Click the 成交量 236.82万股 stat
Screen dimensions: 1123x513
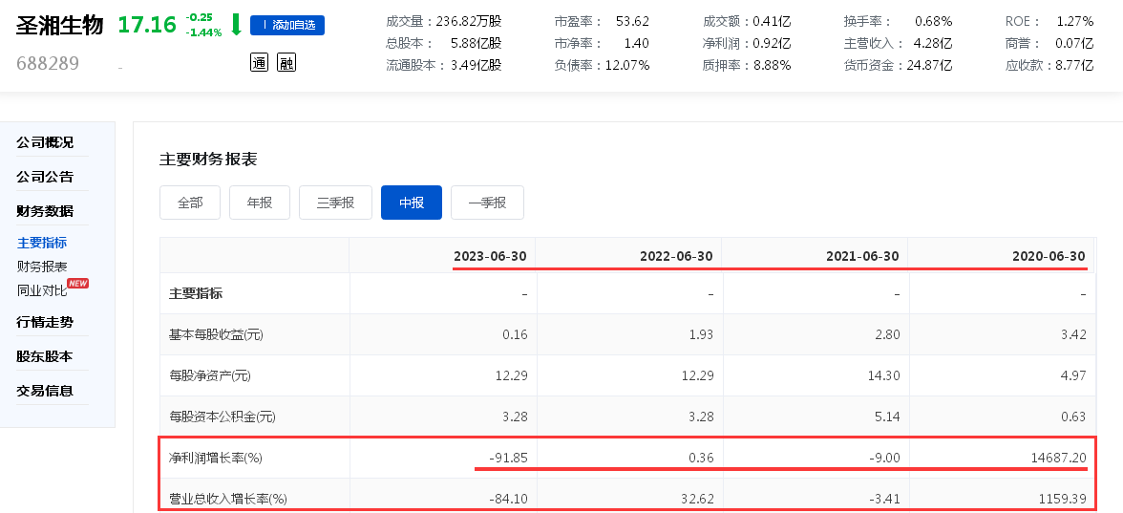(444, 21)
